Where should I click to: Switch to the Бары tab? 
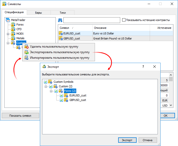(x=39, y=12)
